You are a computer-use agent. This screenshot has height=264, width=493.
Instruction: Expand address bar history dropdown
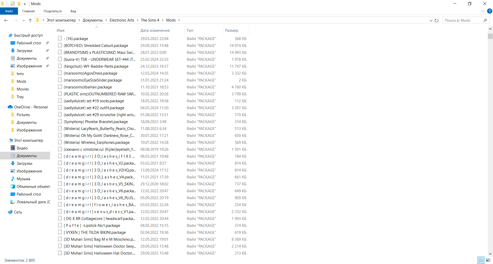pos(431,21)
